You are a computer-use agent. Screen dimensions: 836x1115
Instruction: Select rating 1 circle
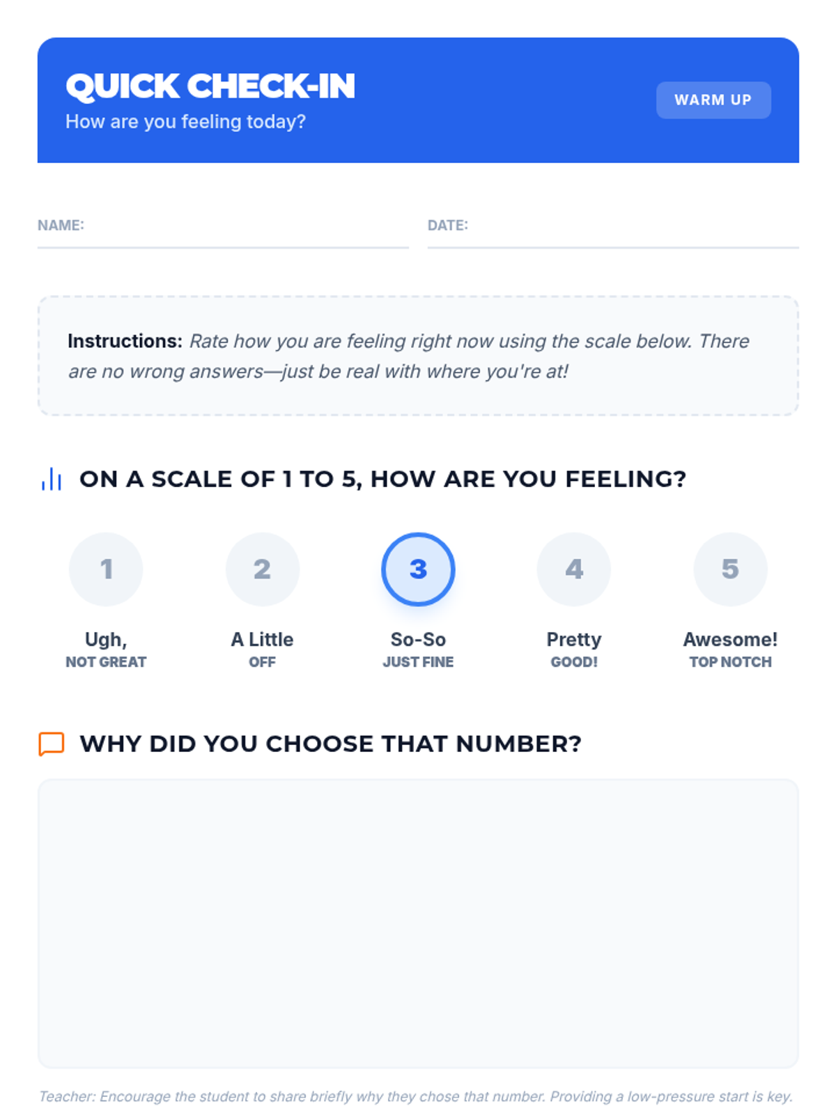[106, 569]
